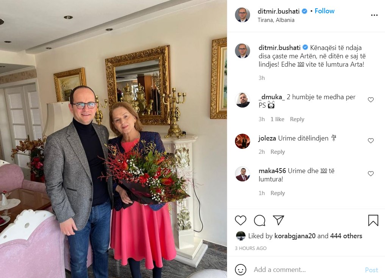Reply to maka456's comment
Image resolution: width=385 pixels, height=278 pixels.
tap(277, 193)
